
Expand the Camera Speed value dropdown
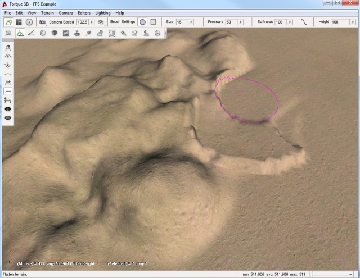(x=92, y=22)
